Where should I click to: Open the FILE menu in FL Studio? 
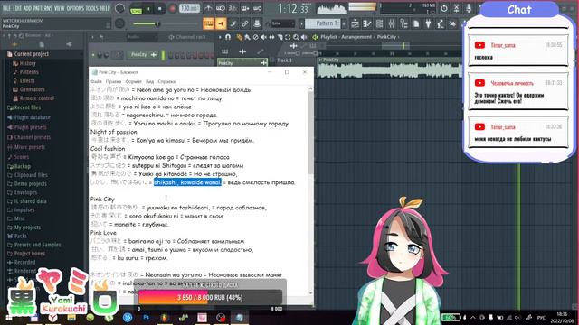6,8
